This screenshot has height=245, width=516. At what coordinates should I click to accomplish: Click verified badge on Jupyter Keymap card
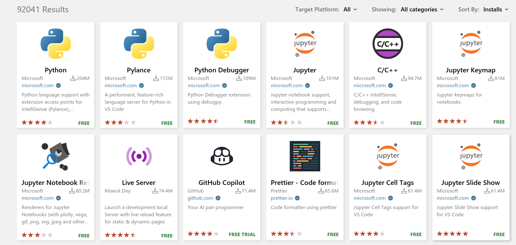click(474, 85)
